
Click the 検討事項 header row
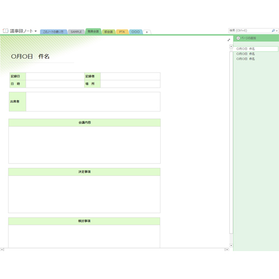84,221
